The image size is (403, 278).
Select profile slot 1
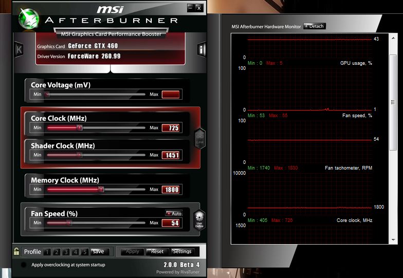(47, 252)
